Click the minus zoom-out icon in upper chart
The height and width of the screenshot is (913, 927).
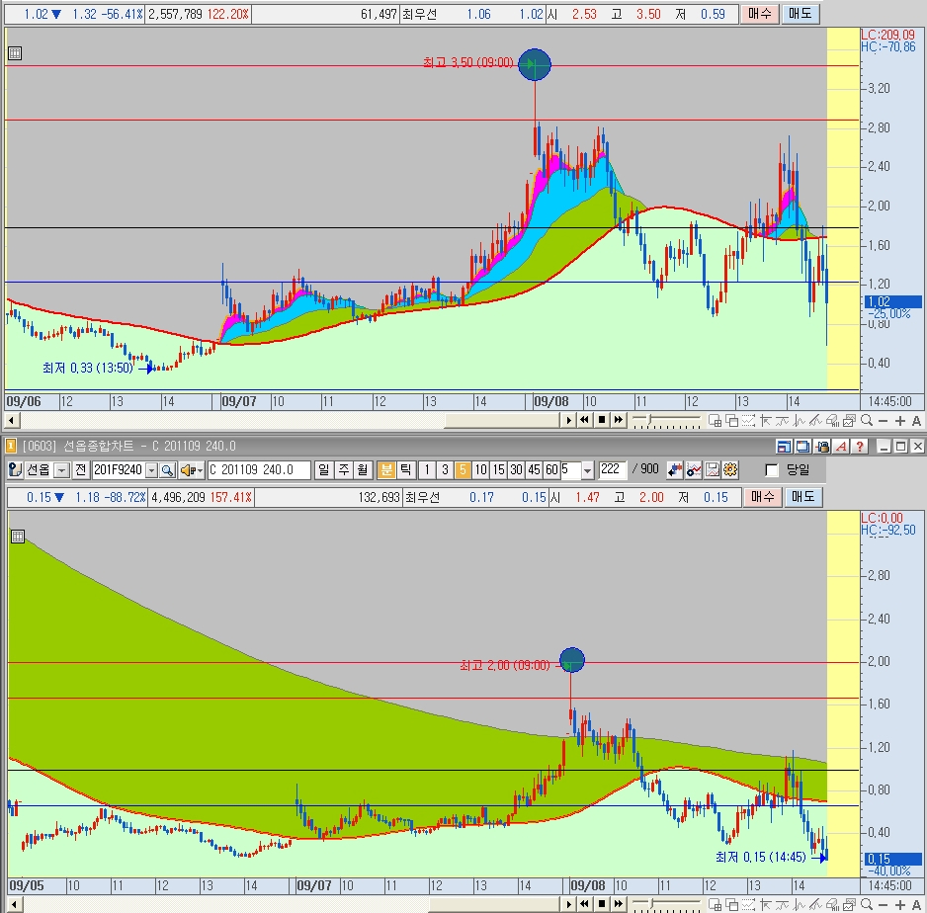point(885,421)
